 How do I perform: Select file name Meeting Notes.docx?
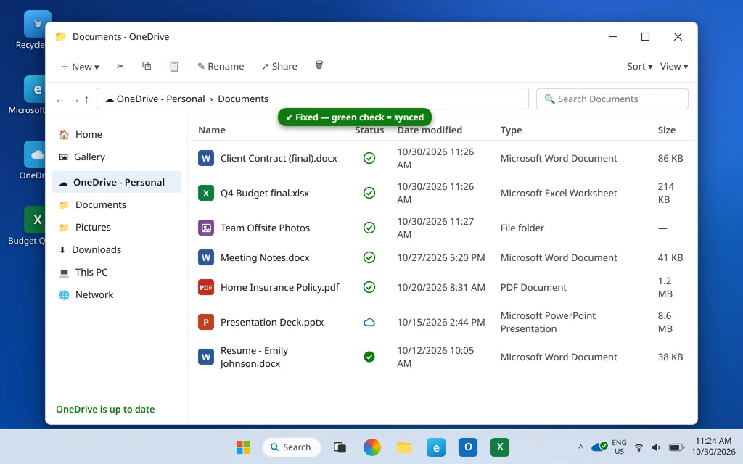(x=264, y=257)
